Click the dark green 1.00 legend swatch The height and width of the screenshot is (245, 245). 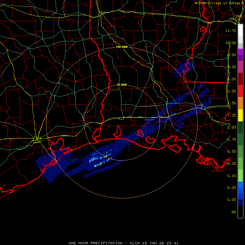pos(240,127)
